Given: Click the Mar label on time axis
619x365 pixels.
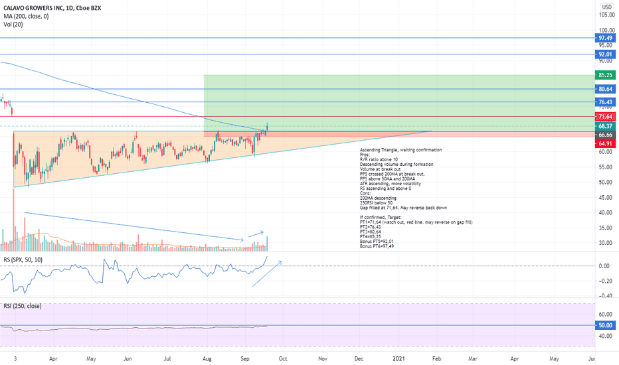Looking at the screenshot, I should coord(472,358).
